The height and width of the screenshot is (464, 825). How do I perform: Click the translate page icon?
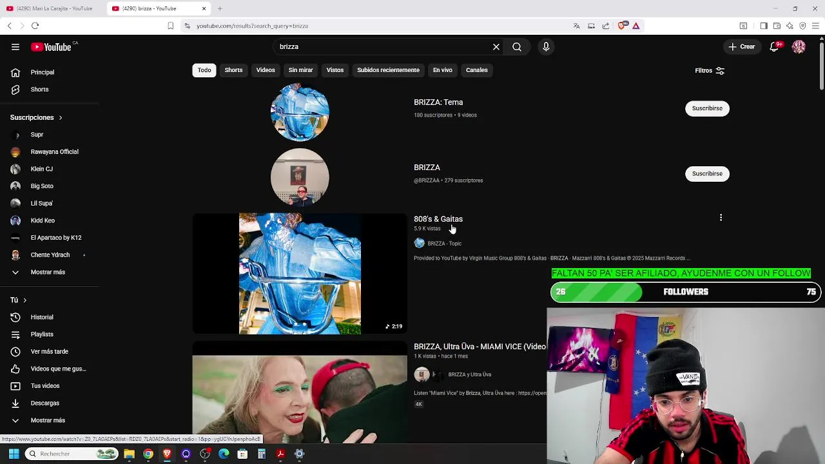click(576, 26)
